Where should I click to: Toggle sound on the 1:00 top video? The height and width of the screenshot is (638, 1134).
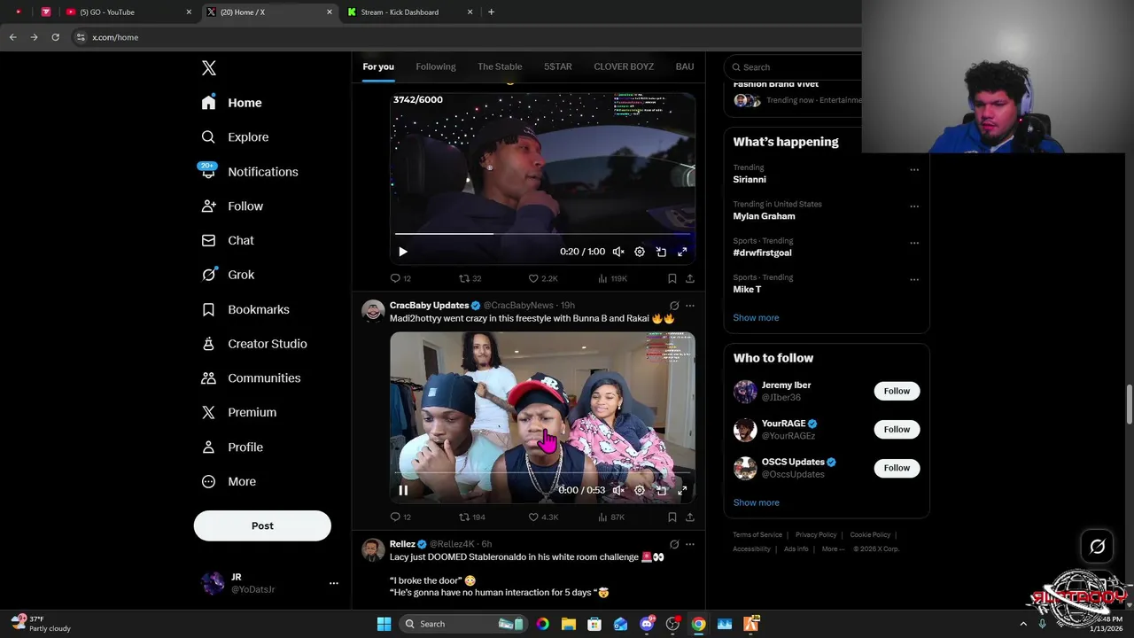coord(618,252)
